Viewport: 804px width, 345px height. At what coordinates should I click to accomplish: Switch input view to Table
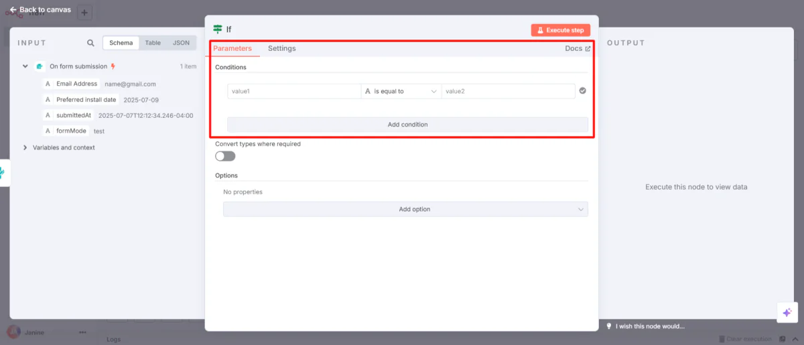click(x=153, y=43)
